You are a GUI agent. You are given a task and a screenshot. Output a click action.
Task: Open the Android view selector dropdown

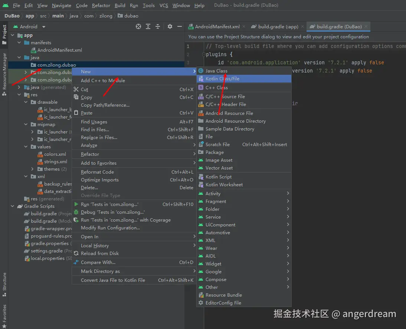(30, 26)
